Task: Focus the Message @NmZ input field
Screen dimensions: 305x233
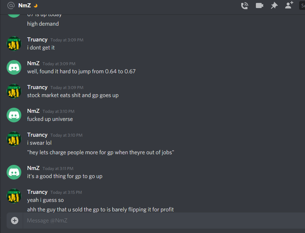Action: click(164, 221)
